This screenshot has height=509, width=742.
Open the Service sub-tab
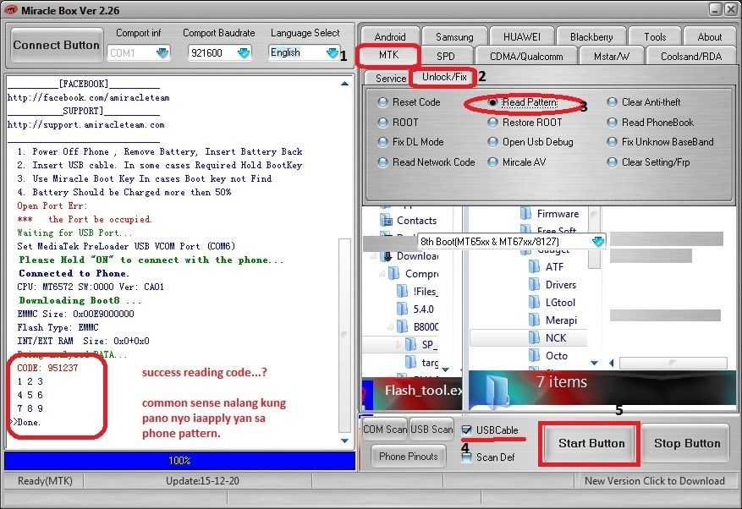click(390, 78)
